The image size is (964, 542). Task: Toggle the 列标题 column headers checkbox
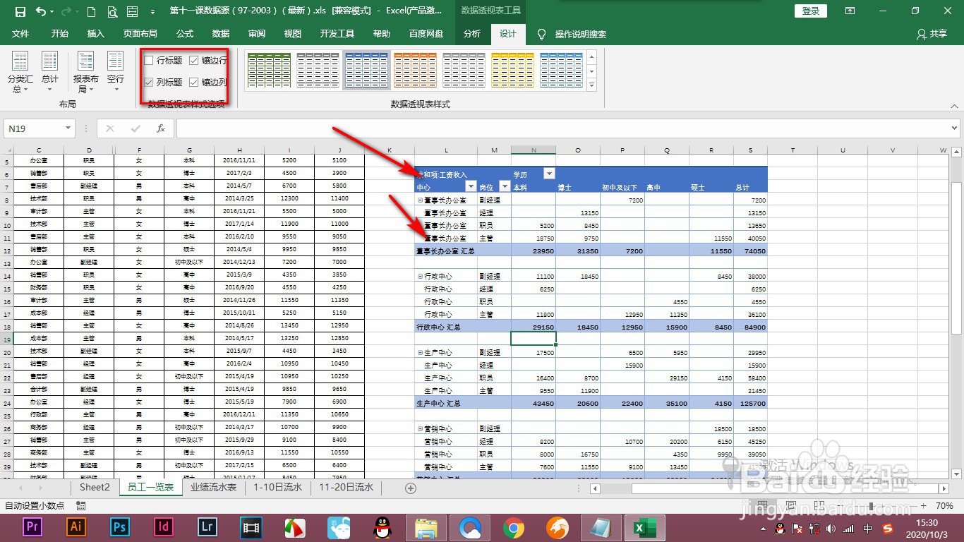(x=149, y=83)
